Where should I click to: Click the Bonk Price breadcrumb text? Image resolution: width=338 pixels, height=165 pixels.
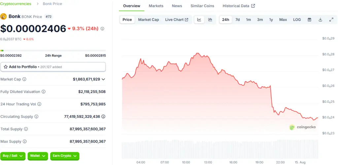point(52,4)
